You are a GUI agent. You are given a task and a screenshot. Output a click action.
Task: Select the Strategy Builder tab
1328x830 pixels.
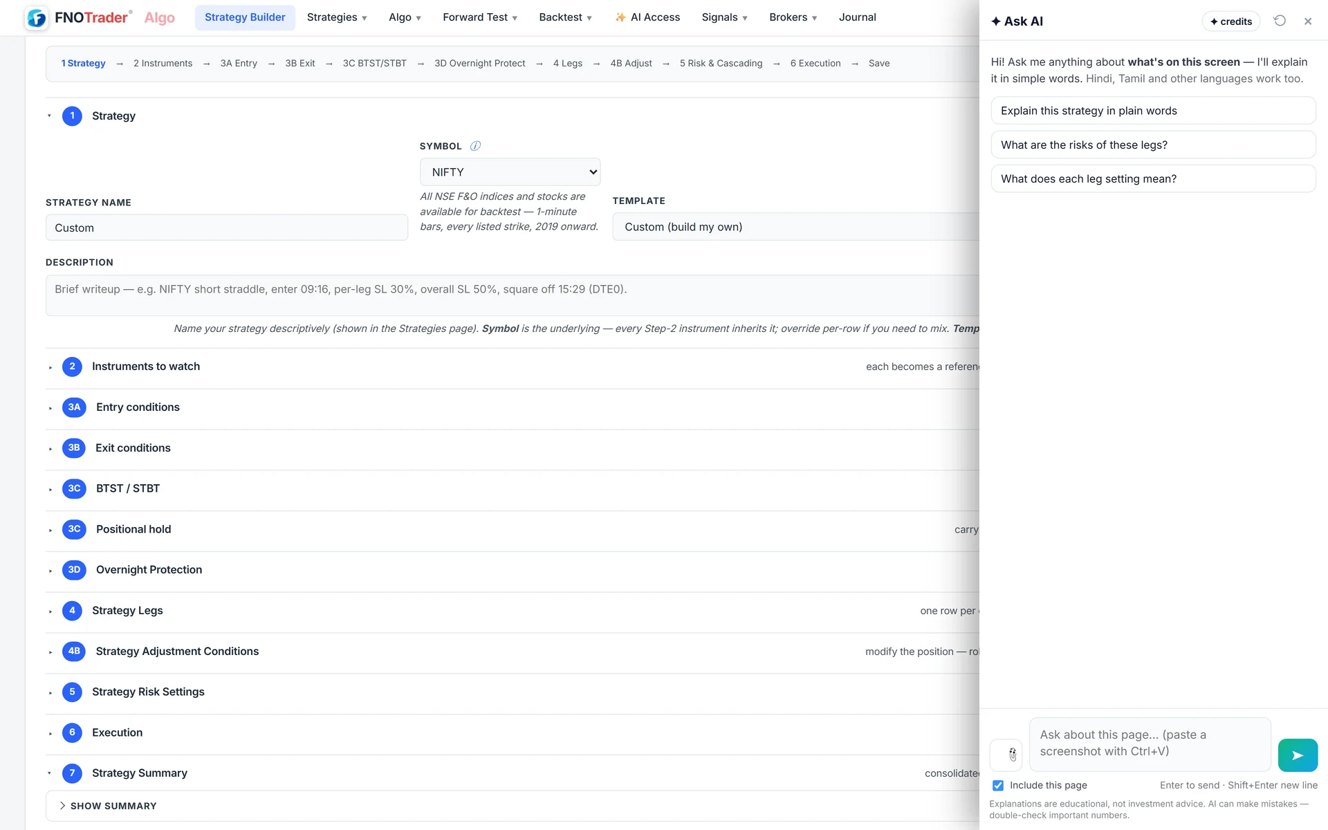click(245, 17)
